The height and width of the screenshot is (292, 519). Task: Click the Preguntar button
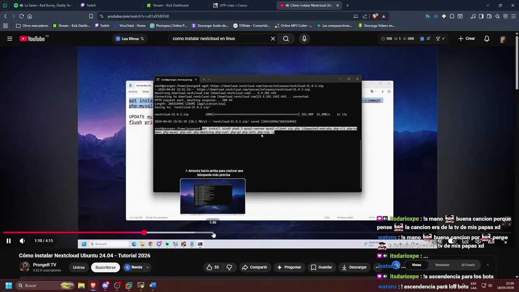click(x=289, y=267)
